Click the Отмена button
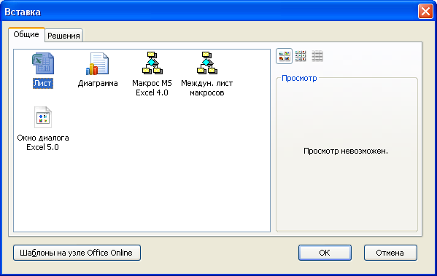This screenshot has width=437, height=276. [390, 253]
